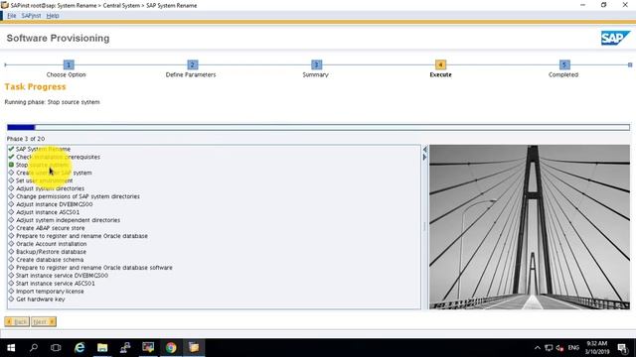Expand panel using right splitter arrow
Viewport: 636px width, 357px height.
coord(424,157)
